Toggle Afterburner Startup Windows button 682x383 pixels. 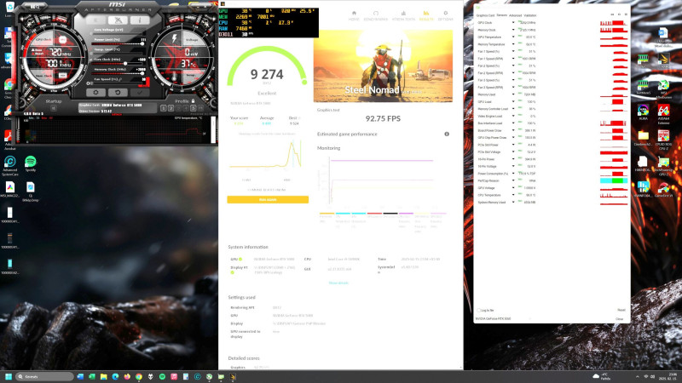54,108
